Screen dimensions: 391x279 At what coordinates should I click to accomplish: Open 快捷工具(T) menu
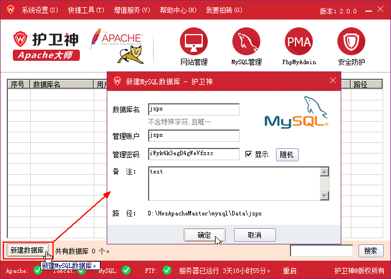click(x=86, y=10)
